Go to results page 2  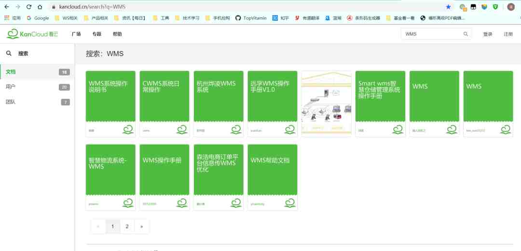tap(127, 226)
